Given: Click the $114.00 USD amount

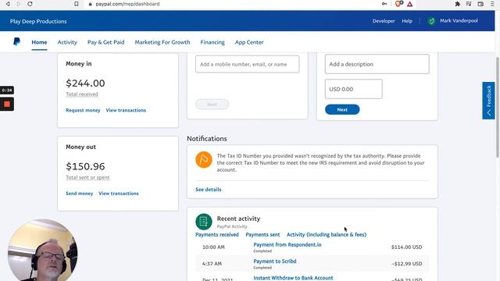Looking at the screenshot, I should point(406,247).
